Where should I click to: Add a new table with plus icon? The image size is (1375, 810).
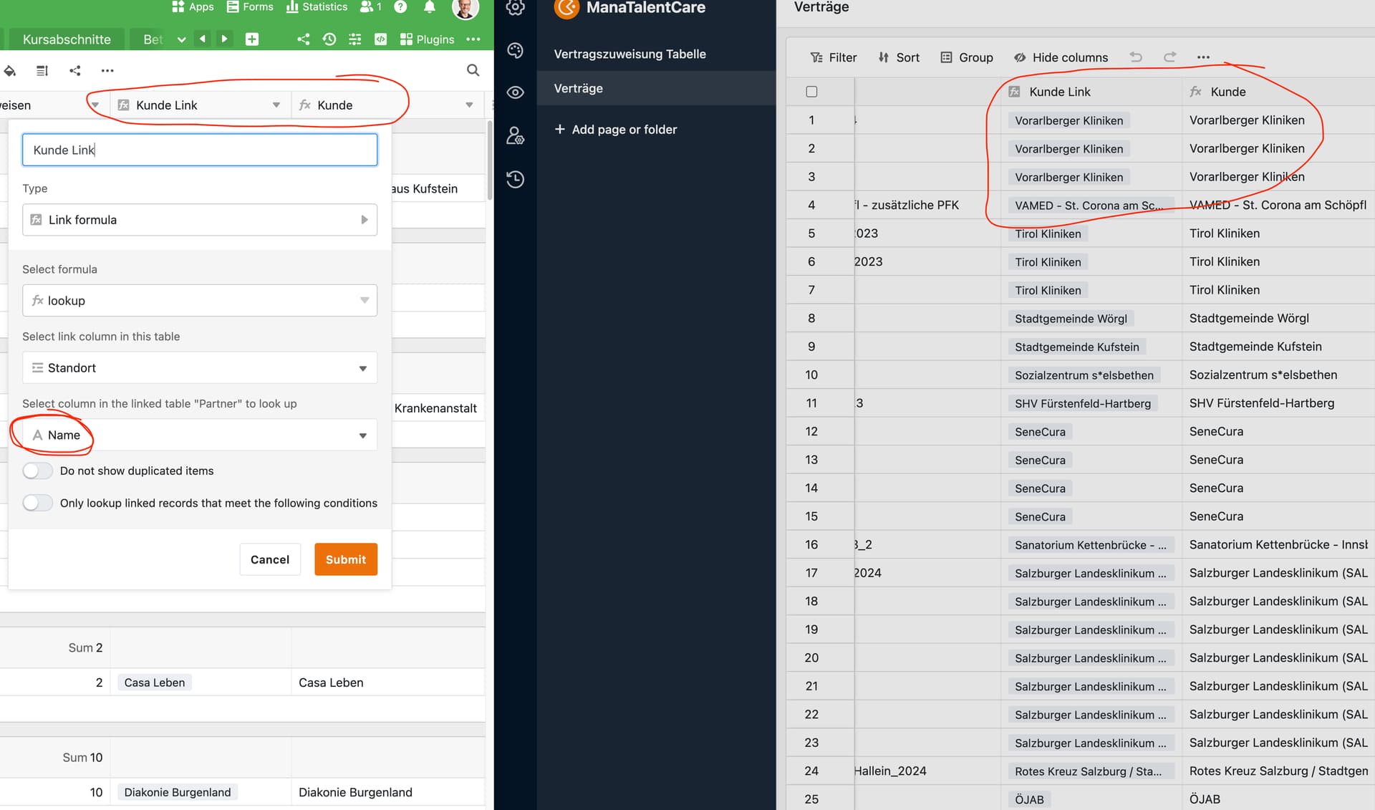pyautogui.click(x=252, y=39)
